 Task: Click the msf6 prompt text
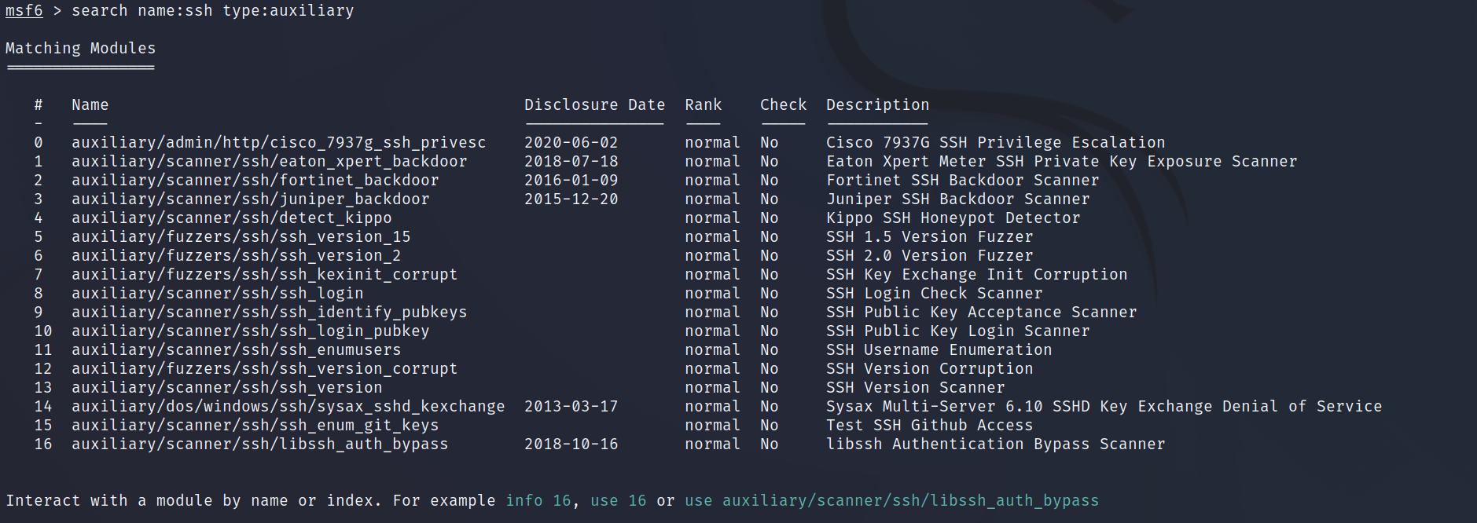(24, 11)
